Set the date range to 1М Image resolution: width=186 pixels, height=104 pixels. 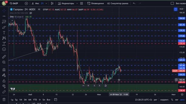(21, 100)
